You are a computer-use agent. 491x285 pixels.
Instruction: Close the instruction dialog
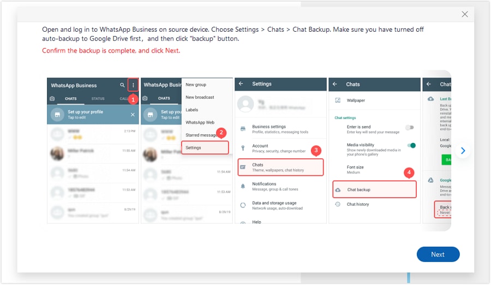click(x=465, y=14)
